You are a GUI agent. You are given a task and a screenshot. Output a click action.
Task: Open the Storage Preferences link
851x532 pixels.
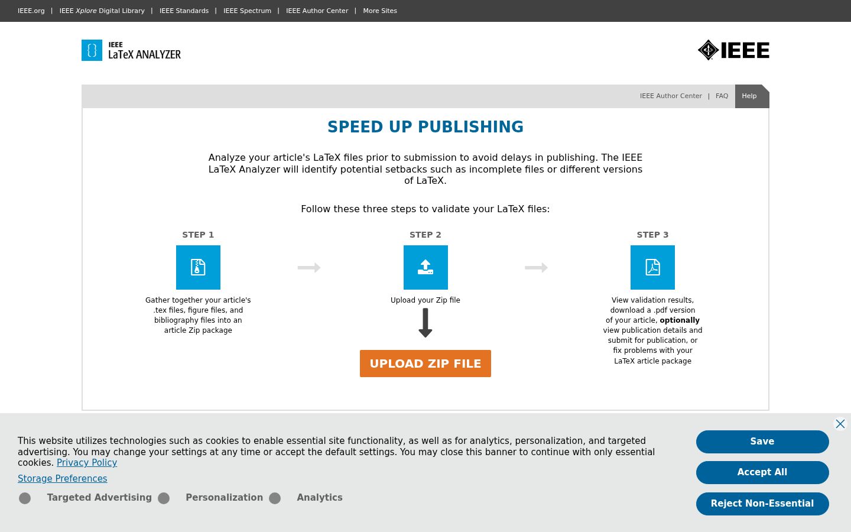click(x=63, y=479)
